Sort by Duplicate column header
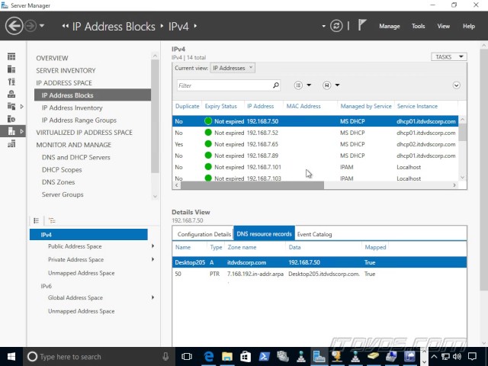 [187, 107]
